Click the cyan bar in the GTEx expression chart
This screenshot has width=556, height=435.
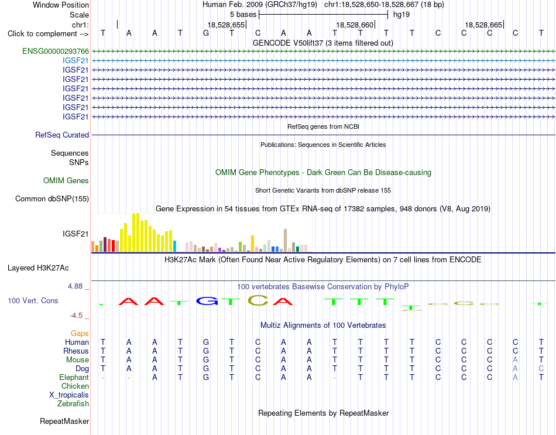click(174, 246)
